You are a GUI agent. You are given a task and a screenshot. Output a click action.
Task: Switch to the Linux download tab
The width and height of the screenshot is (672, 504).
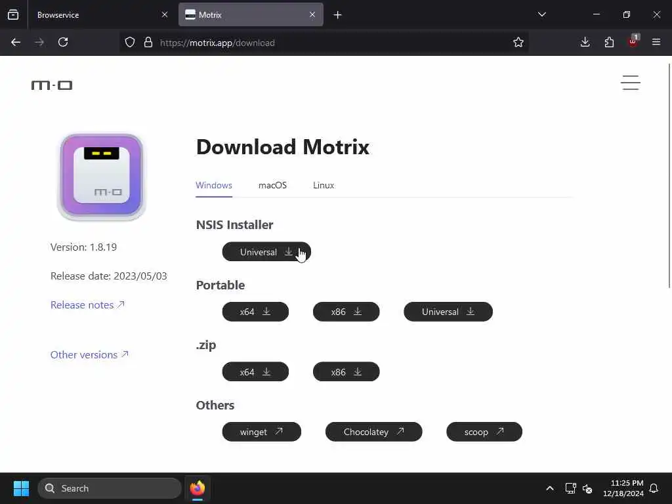click(x=324, y=185)
